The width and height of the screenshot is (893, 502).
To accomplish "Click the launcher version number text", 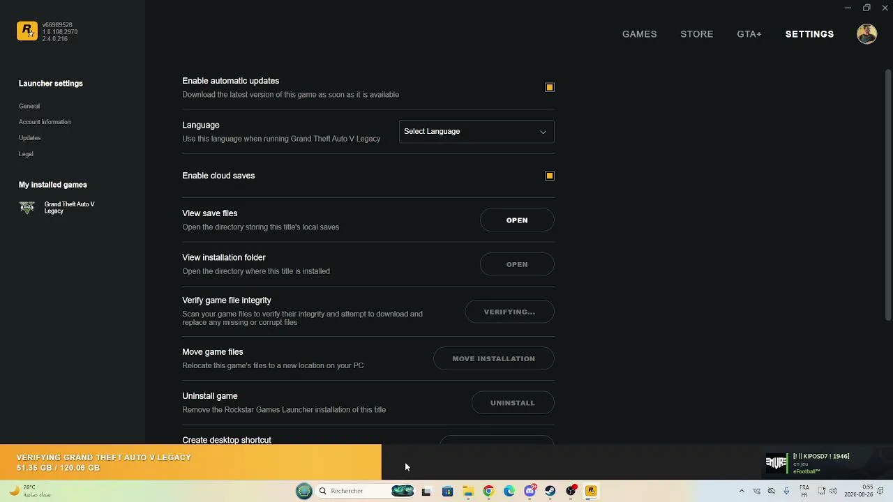I will coord(59,32).
